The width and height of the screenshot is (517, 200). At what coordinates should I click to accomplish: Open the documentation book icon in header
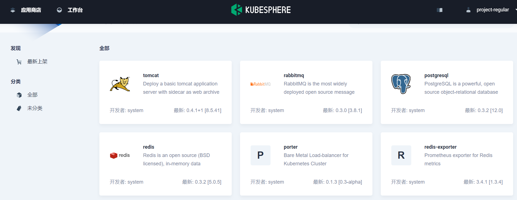tap(440, 10)
